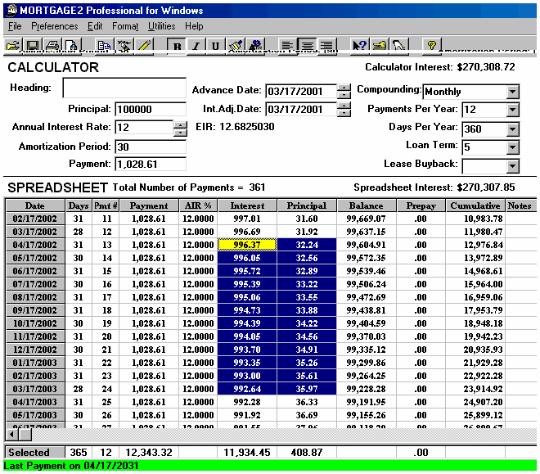540x474 pixels.
Task: Click the Open file toolbar icon
Action: [13, 46]
